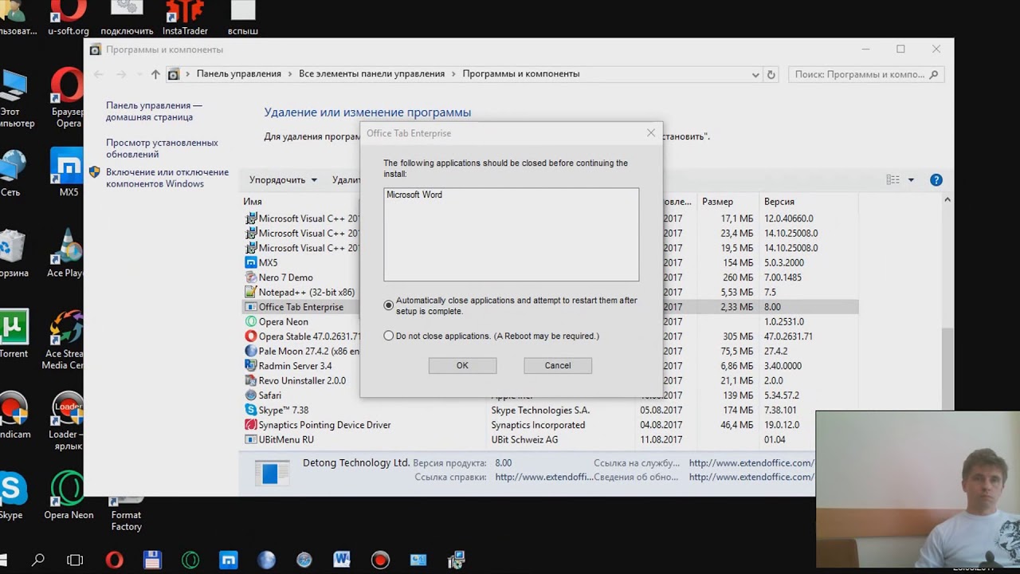1020x574 pixels.
Task: Click the search field 'Поиск: Программы и компо...'
Action: pos(867,74)
